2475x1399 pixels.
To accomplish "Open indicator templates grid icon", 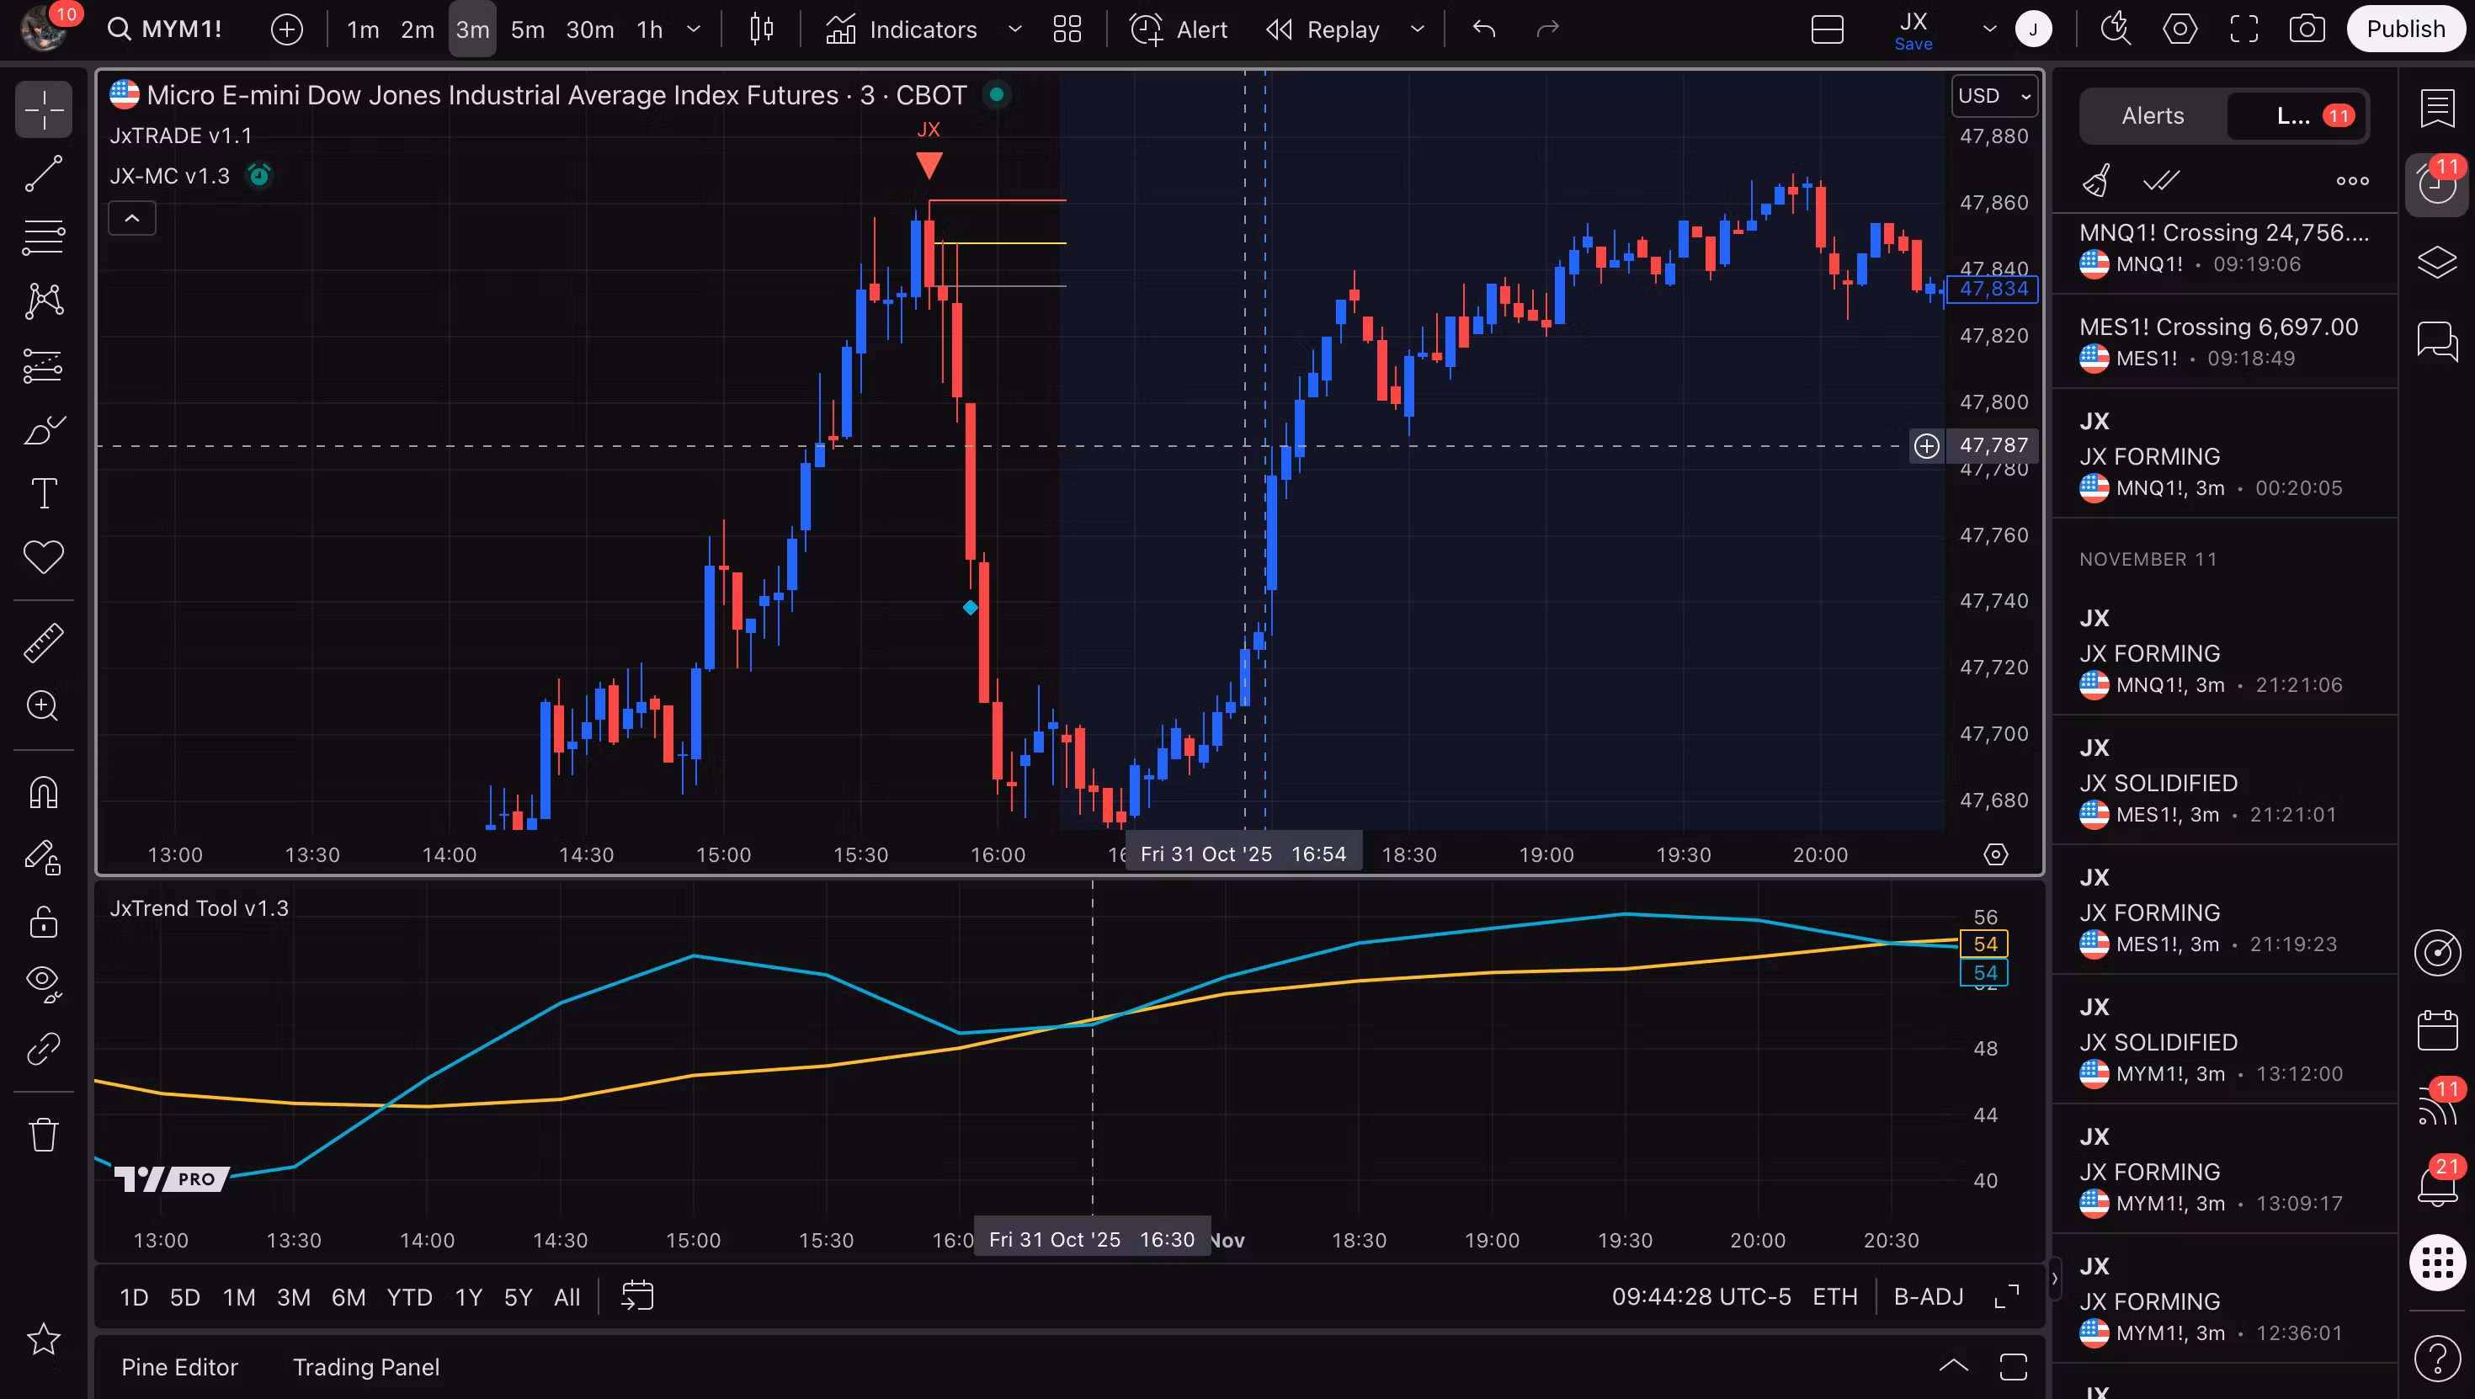I will click(x=1067, y=29).
